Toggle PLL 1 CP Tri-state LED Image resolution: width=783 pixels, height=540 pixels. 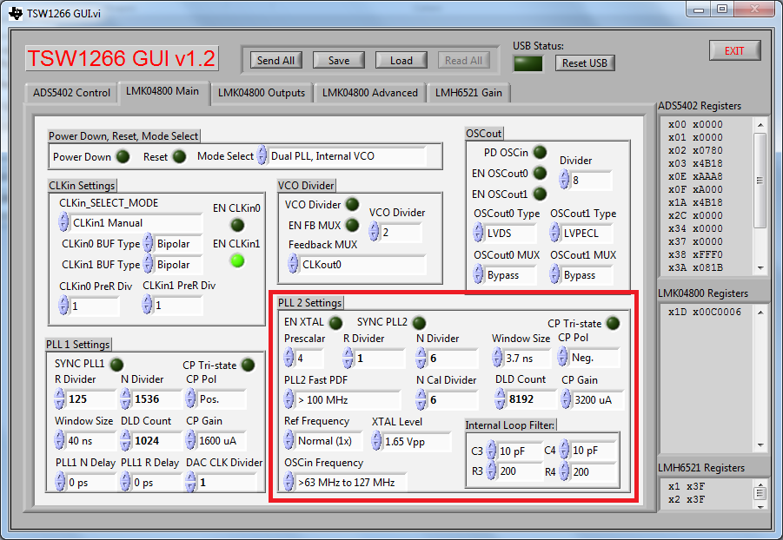click(249, 365)
